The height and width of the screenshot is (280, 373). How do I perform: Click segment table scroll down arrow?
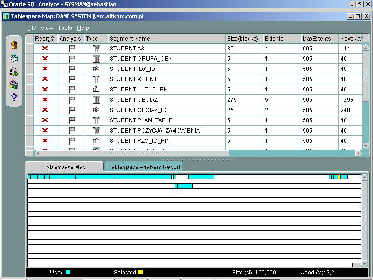pyautogui.click(x=366, y=146)
